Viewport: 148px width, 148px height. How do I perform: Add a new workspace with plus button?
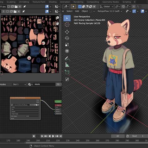click(135, 2)
